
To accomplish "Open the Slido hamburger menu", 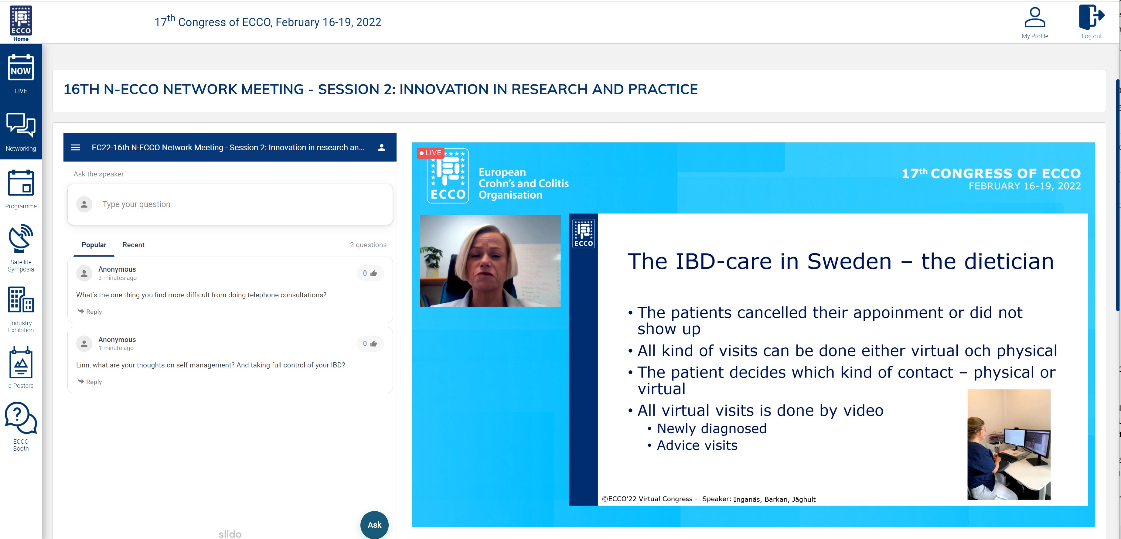I will point(76,147).
